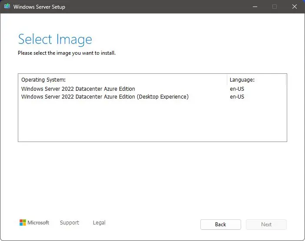
Task: Click the Windows Server Setup title bar icon
Action: 7,7
